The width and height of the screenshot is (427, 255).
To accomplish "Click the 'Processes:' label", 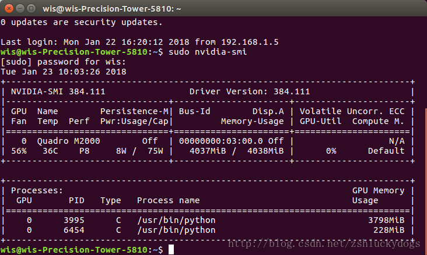I will pyautogui.click(x=37, y=190).
